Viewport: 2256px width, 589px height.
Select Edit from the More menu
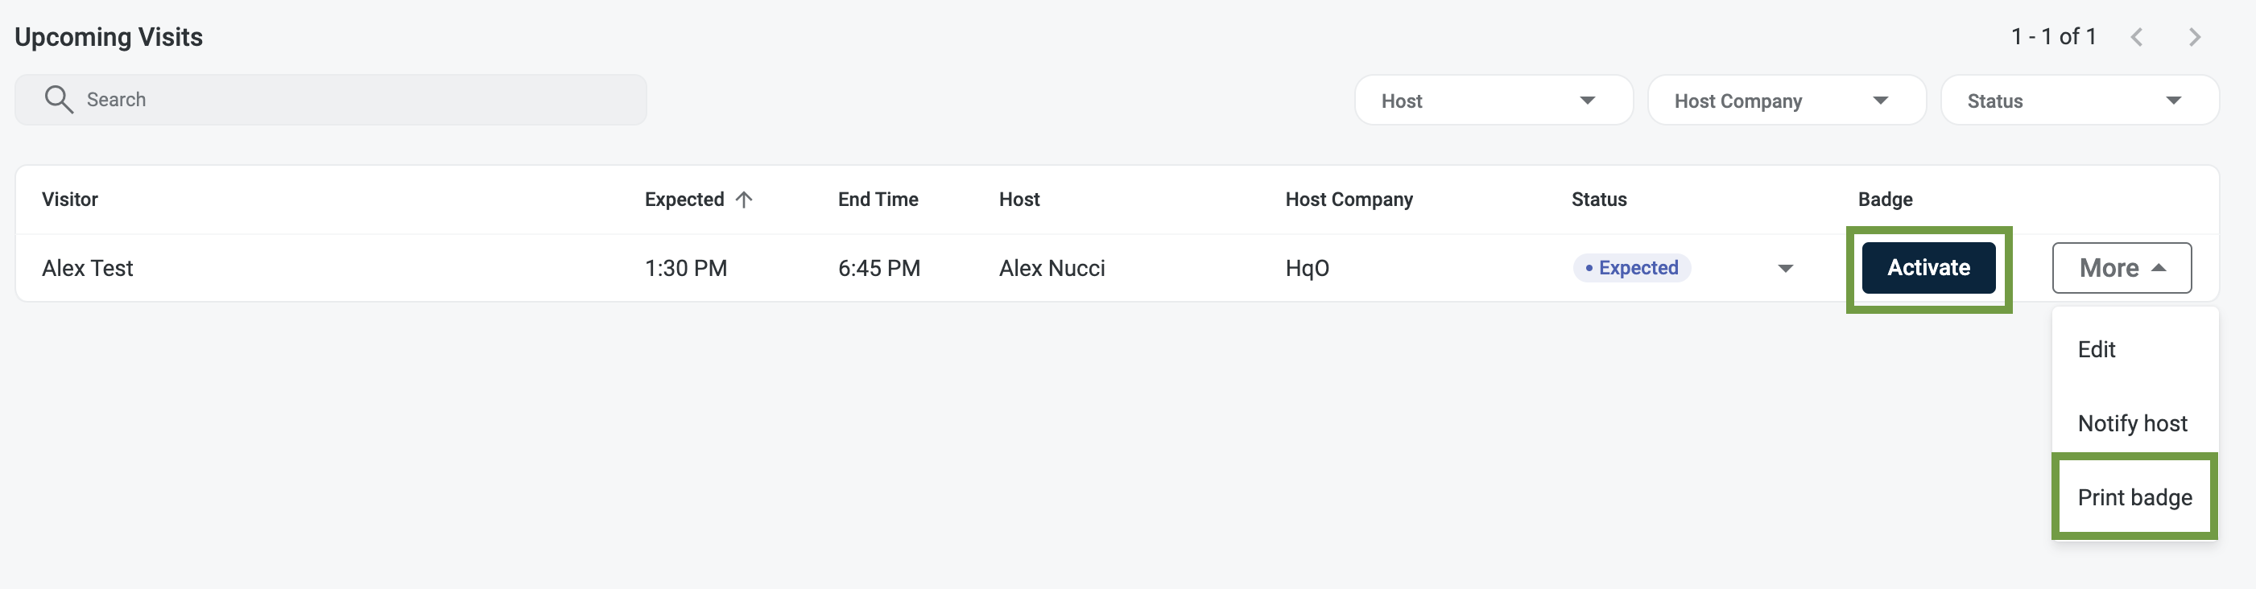pyautogui.click(x=2096, y=349)
